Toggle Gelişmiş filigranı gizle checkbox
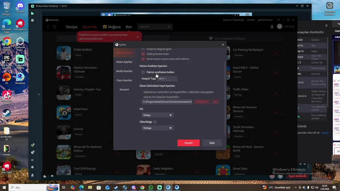340x191 pixels. [x=143, y=49]
